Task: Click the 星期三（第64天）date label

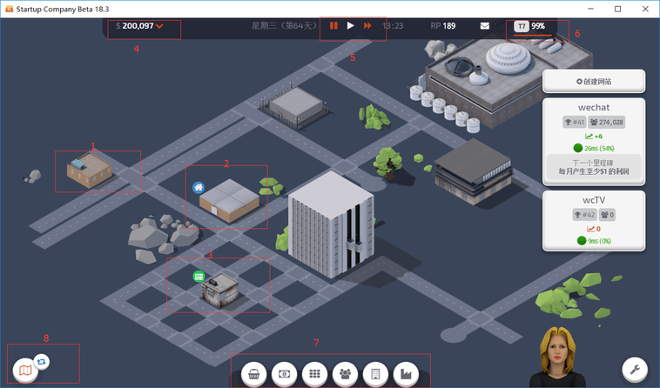Action: tap(284, 26)
